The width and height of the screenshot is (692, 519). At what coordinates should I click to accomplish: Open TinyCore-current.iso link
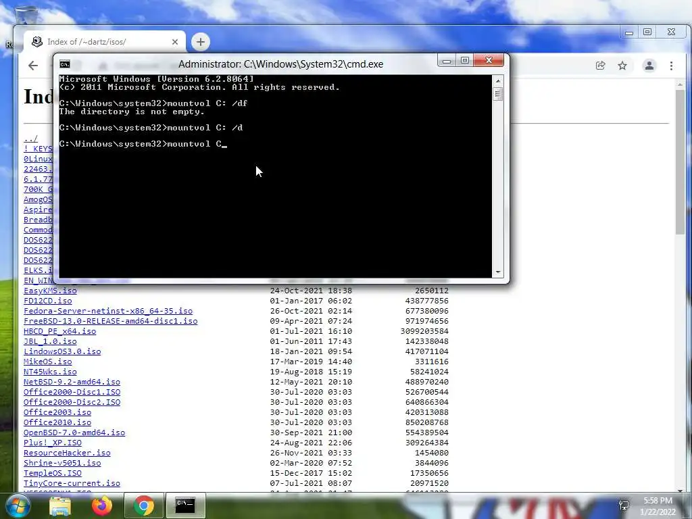[72, 484]
